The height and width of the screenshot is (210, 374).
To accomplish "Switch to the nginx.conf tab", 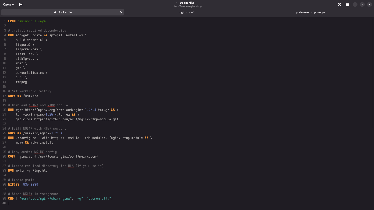I will (x=187, y=12).
